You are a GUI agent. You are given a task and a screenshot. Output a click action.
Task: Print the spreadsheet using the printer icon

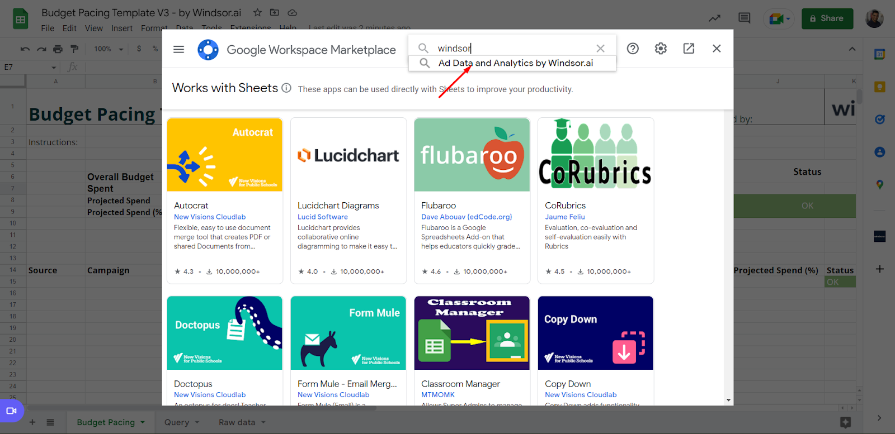tap(58, 49)
